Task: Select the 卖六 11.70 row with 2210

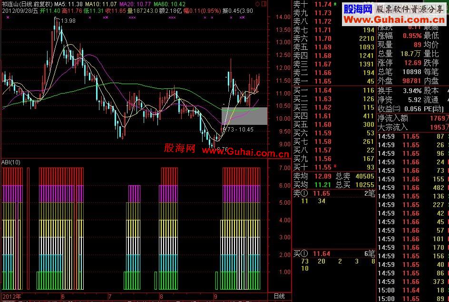Action: pos(334,38)
